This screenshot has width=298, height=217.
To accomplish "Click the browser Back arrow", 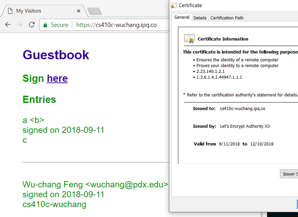I will [8, 25].
